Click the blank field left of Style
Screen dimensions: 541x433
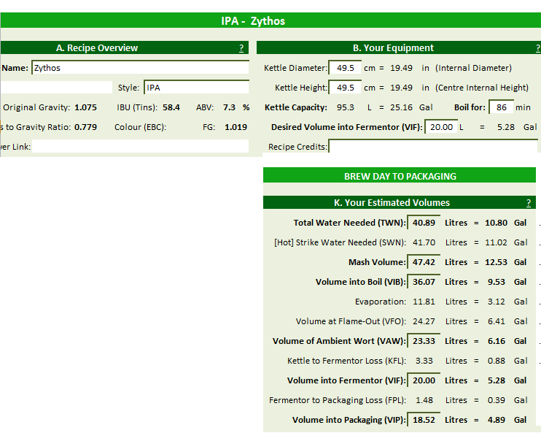click(x=56, y=88)
